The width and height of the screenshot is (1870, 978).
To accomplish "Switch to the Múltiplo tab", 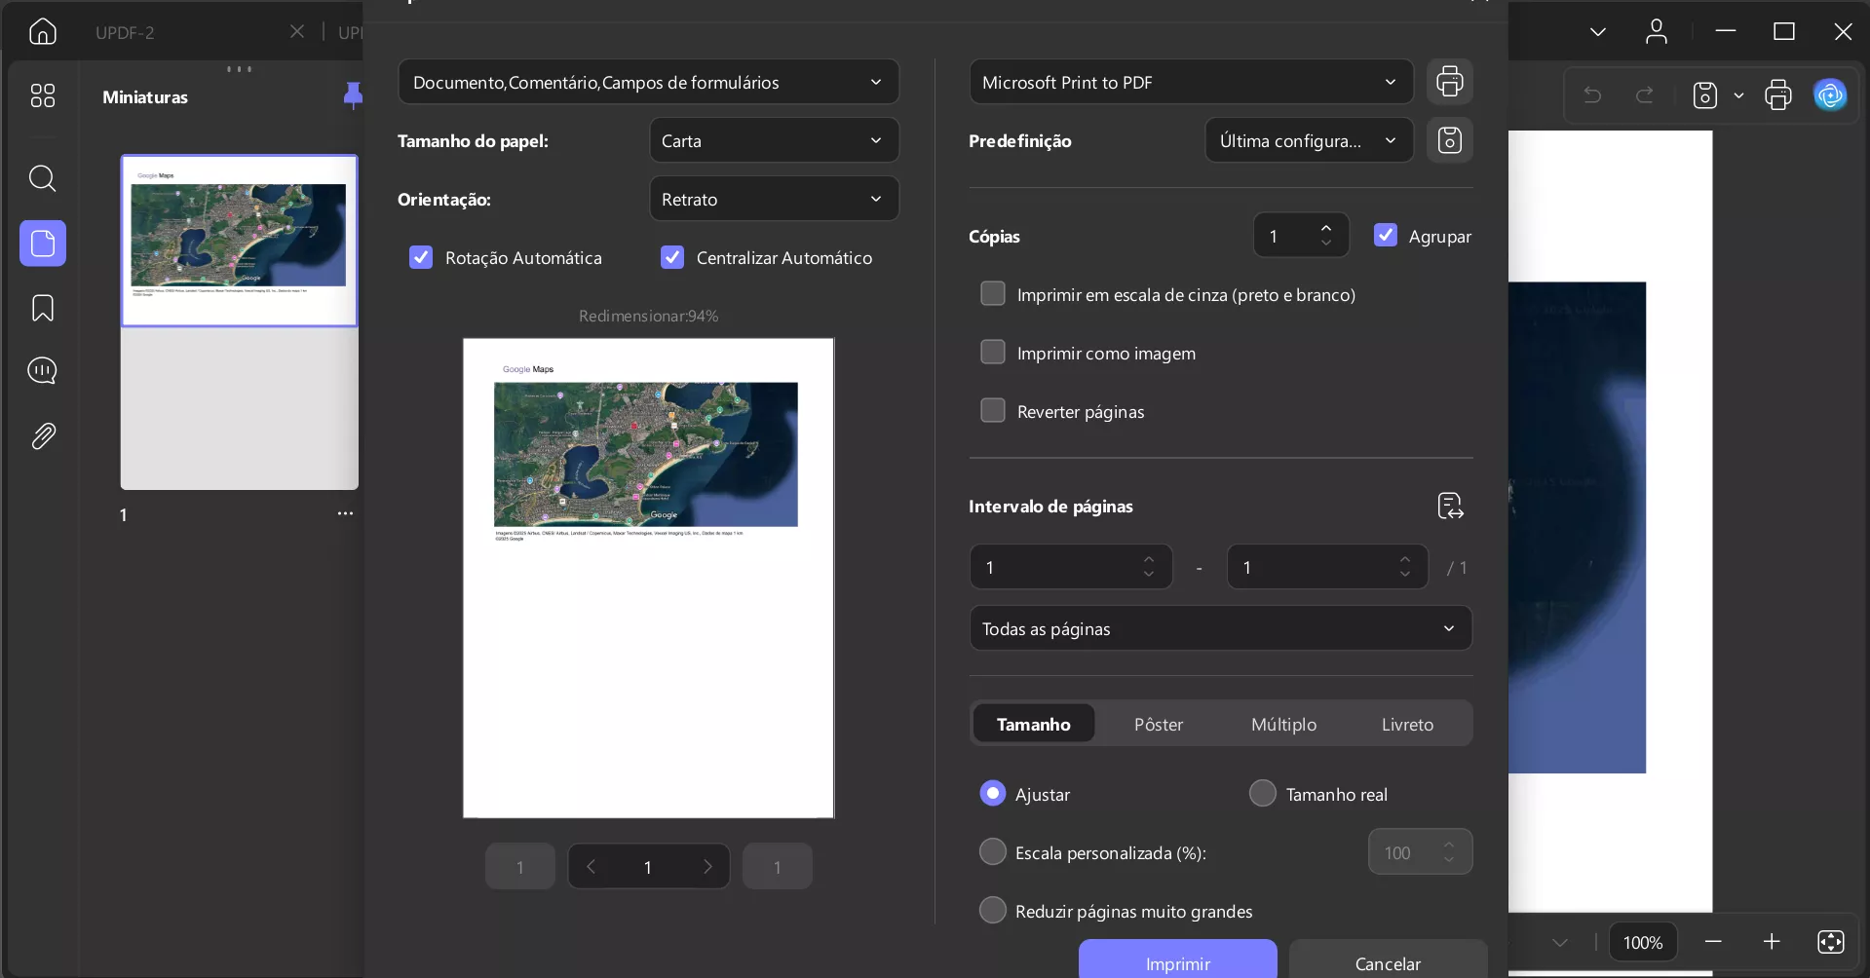I will tap(1283, 724).
